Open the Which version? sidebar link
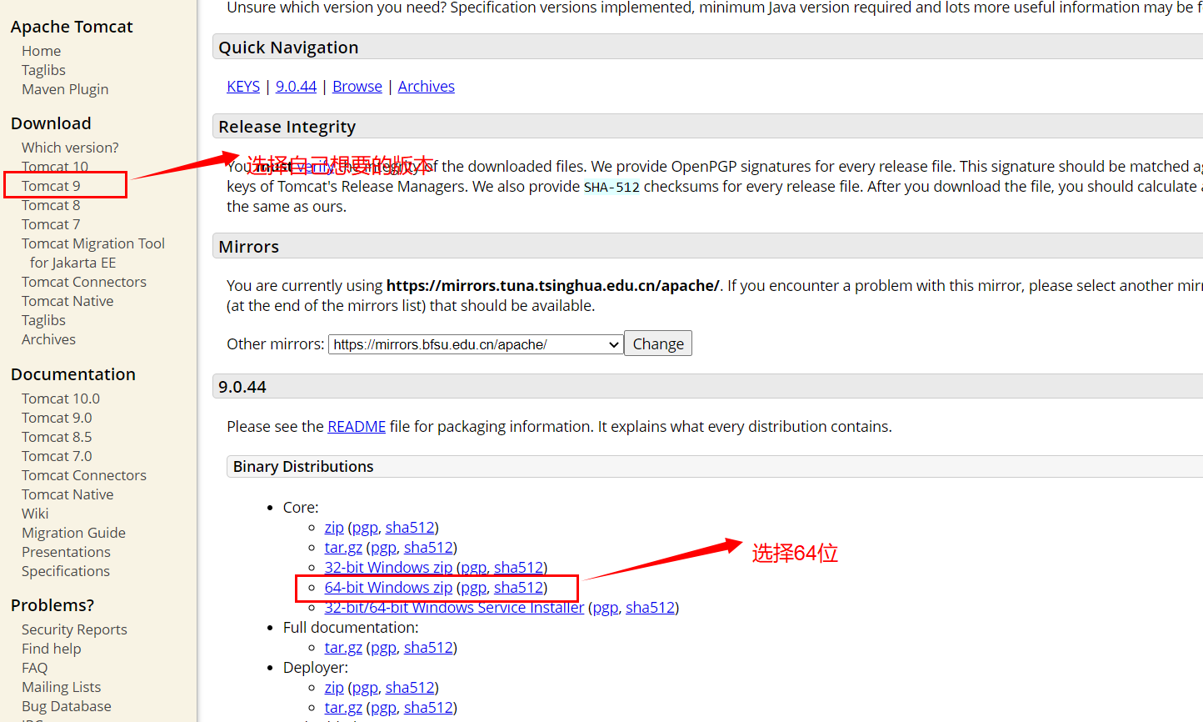Image resolution: width=1203 pixels, height=722 pixels. [70, 148]
